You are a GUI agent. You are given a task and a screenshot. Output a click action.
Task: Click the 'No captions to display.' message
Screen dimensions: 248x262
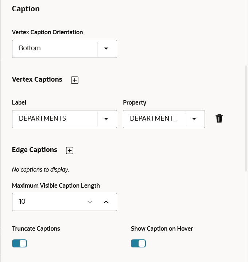(x=40, y=169)
